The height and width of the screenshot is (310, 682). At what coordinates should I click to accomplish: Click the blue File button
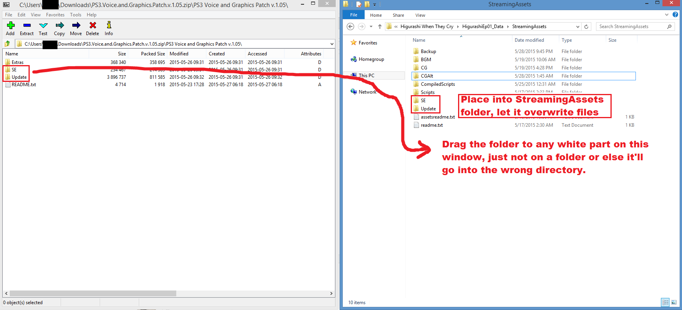tap(353, 15)
